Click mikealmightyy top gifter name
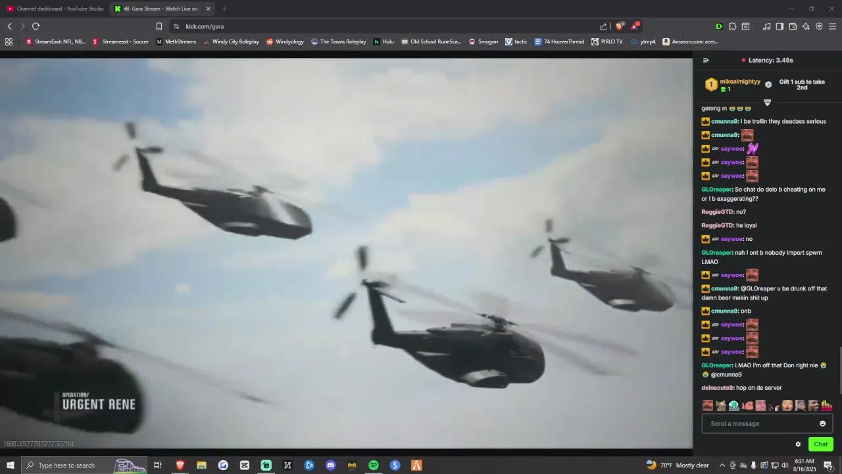The height and width of the screenshot is (474, 842). (740, 82)
